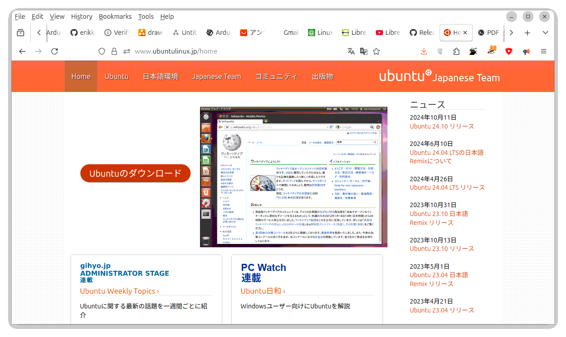Open the Ubuntu Weekly Topics link
This screenshot has width=566, height=337.
pos(120,291)
